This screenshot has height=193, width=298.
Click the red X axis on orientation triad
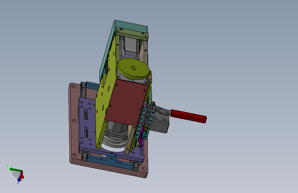[x=22, y=175]
